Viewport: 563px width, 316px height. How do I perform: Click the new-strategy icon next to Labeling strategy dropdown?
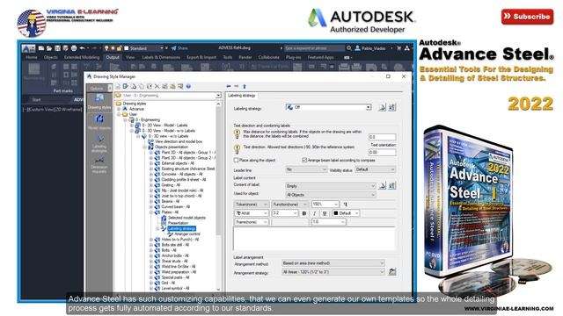[x=382, y=107]
